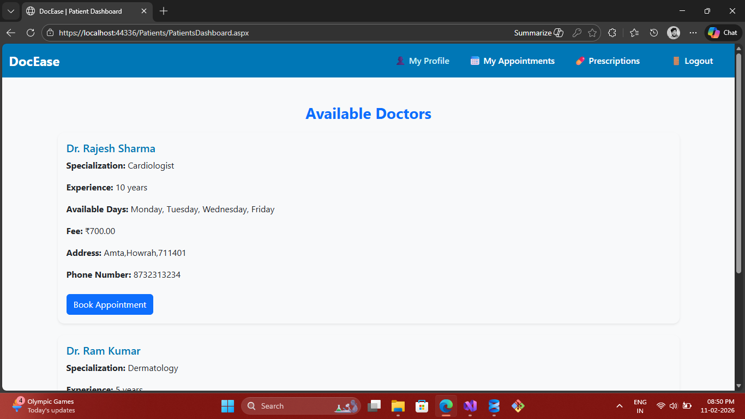
Task: Open My Profile page in navbar
Action: (x=423, y=61)
